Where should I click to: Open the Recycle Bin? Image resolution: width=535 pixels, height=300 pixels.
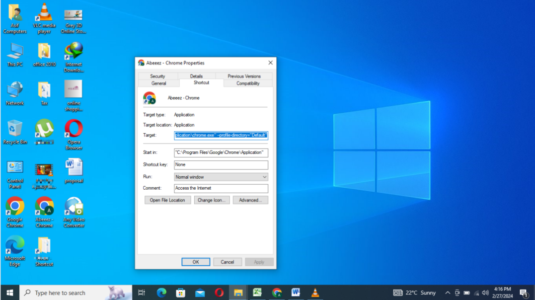click(x=15, y=128)
